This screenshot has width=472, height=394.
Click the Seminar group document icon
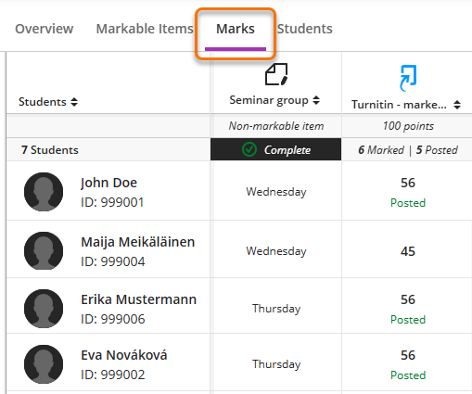276,74
